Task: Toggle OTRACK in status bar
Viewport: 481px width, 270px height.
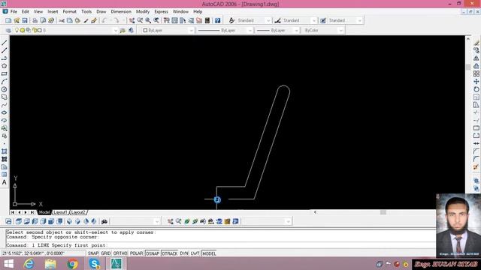Action: pos(170,253)
